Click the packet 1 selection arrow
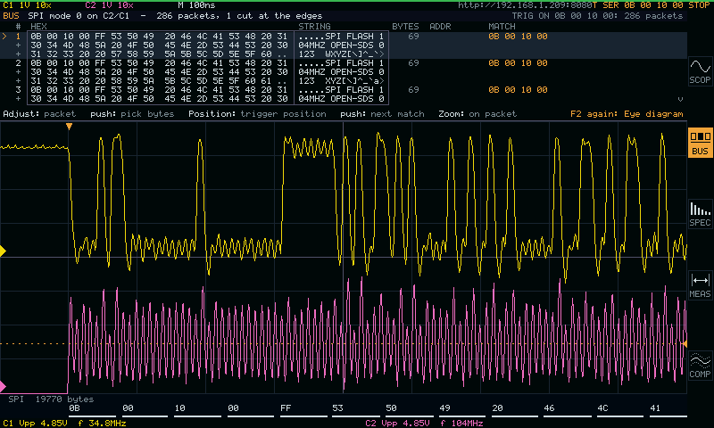 coord(4,37)
